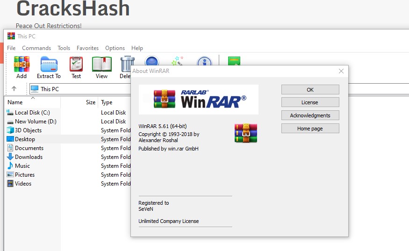Open the Help menu

137,48
